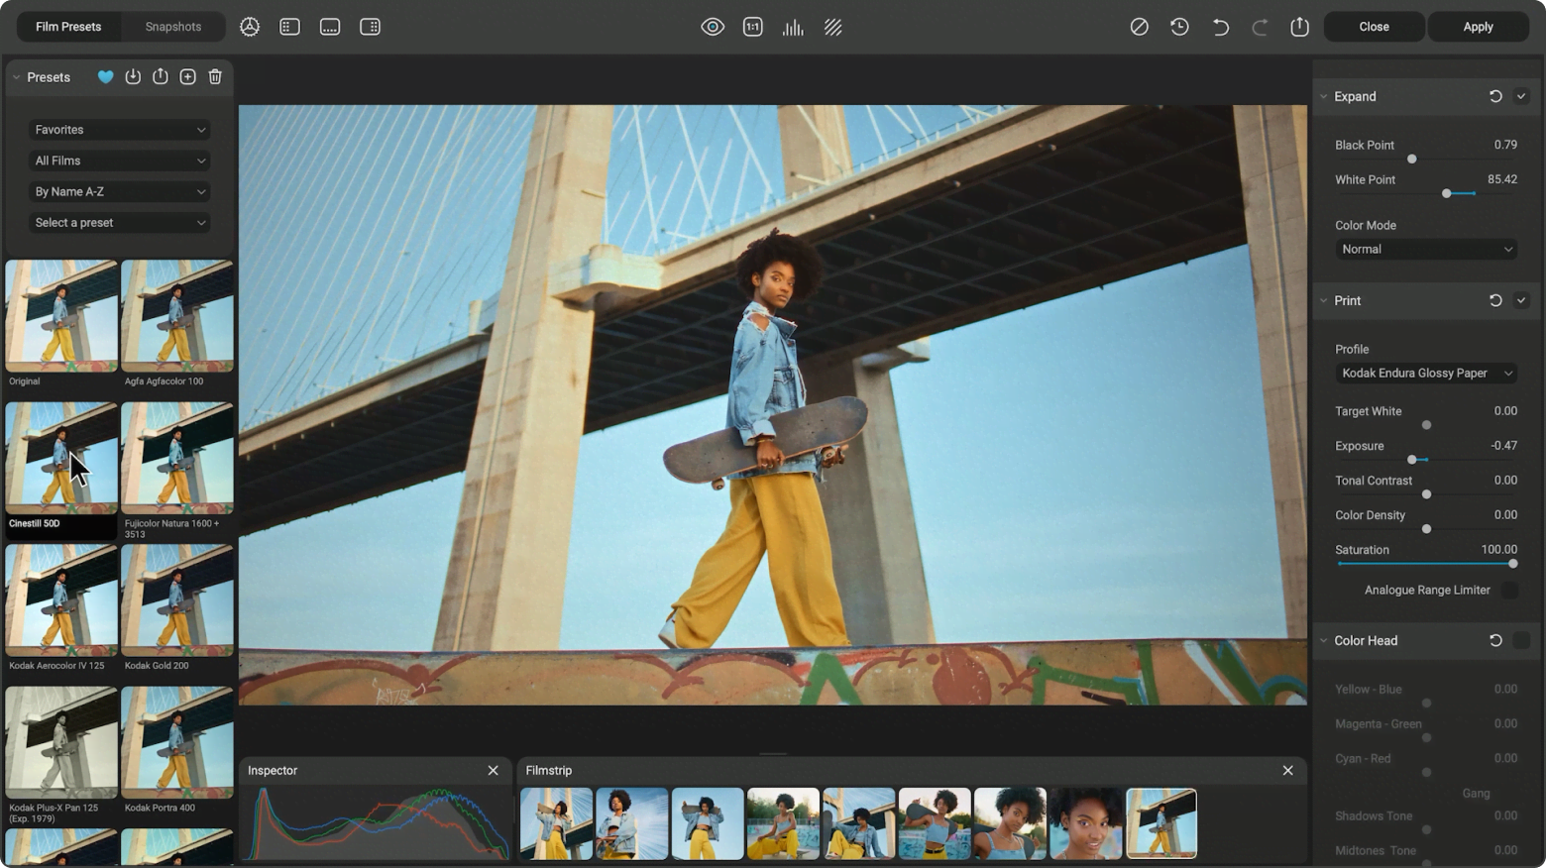Image resolution: width=1546 pixels, height=868 pixels.
Task: Select the Kodak Gold 200 preset
Action: 177,599
